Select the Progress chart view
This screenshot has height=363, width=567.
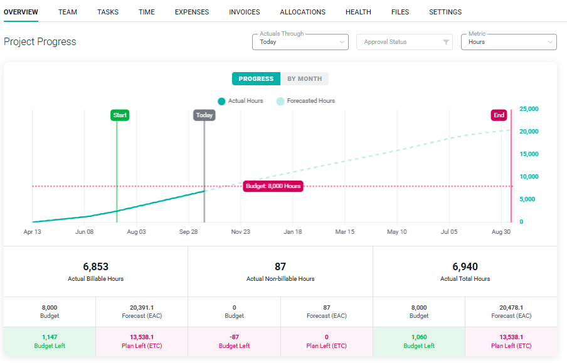pyautogui.click(x=256, y=78)
